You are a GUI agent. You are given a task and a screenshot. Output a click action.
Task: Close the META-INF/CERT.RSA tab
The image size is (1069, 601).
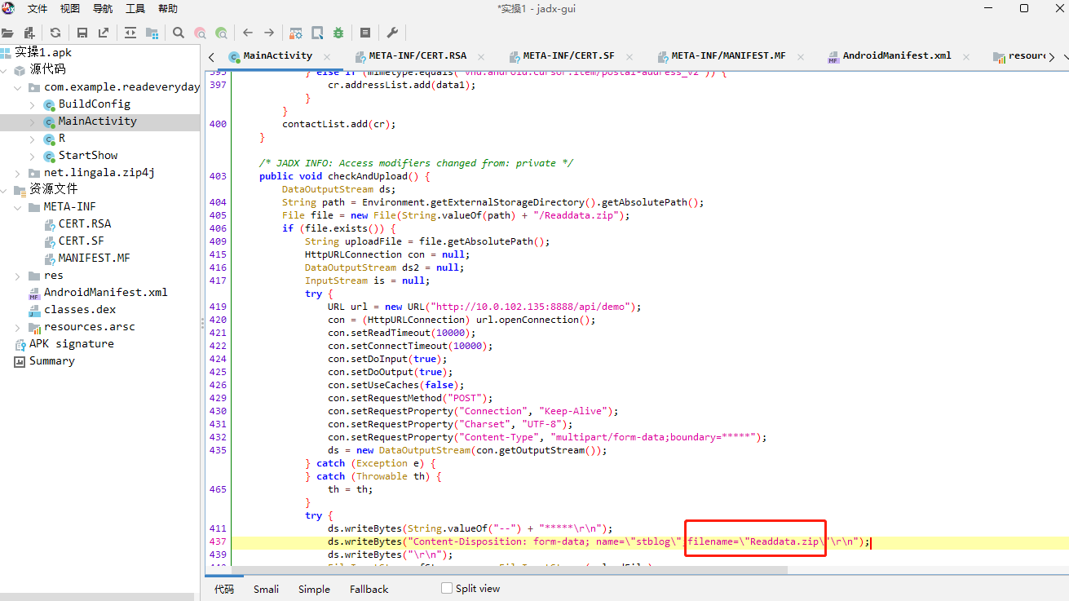(481, 56)
